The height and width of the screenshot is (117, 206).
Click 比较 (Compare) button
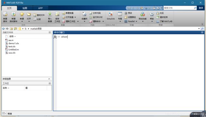coord(37,19)
